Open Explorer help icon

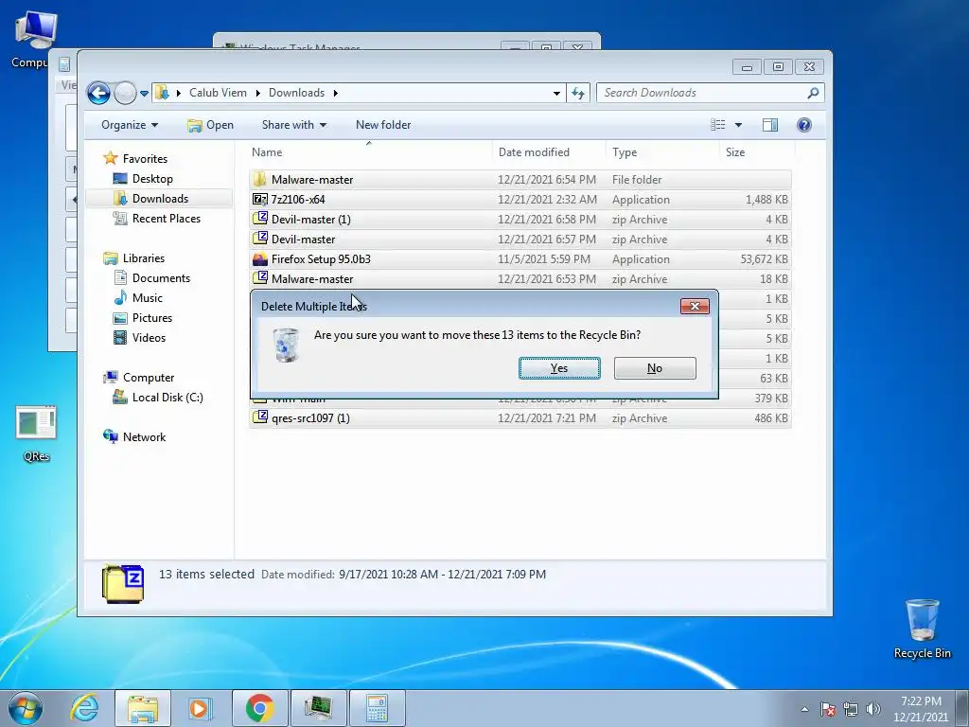pos(803,125)
